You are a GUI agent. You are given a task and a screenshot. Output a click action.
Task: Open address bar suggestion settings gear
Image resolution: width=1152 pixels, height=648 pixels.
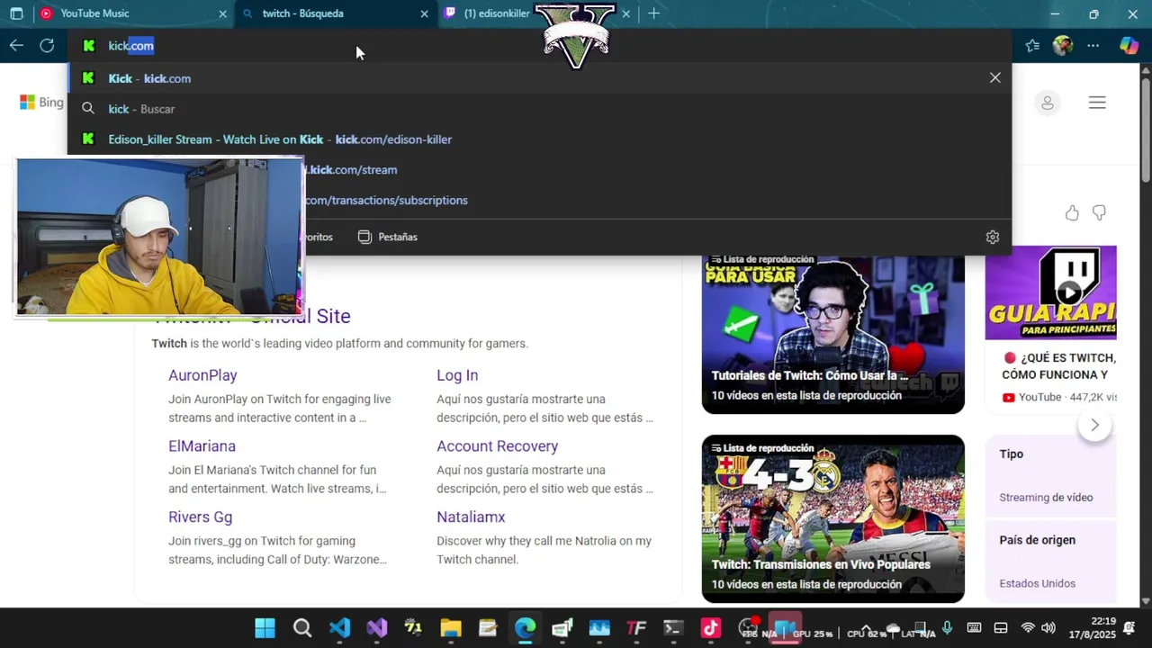point(992,237)
